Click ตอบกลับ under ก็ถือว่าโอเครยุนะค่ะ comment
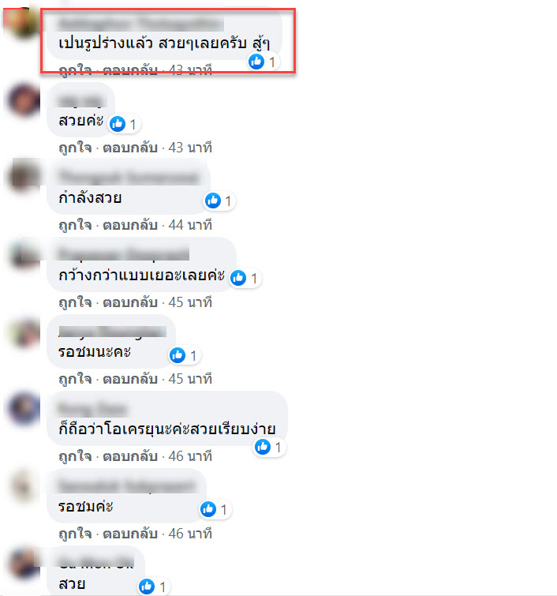557x596 pixels. 130,456
